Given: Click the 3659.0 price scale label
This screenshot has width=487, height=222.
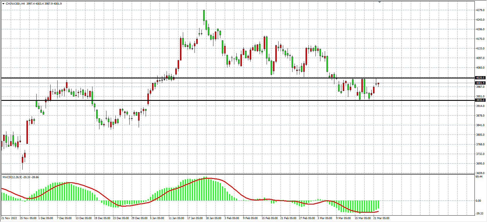Looking at the screenshot, I should pos(480,173).
